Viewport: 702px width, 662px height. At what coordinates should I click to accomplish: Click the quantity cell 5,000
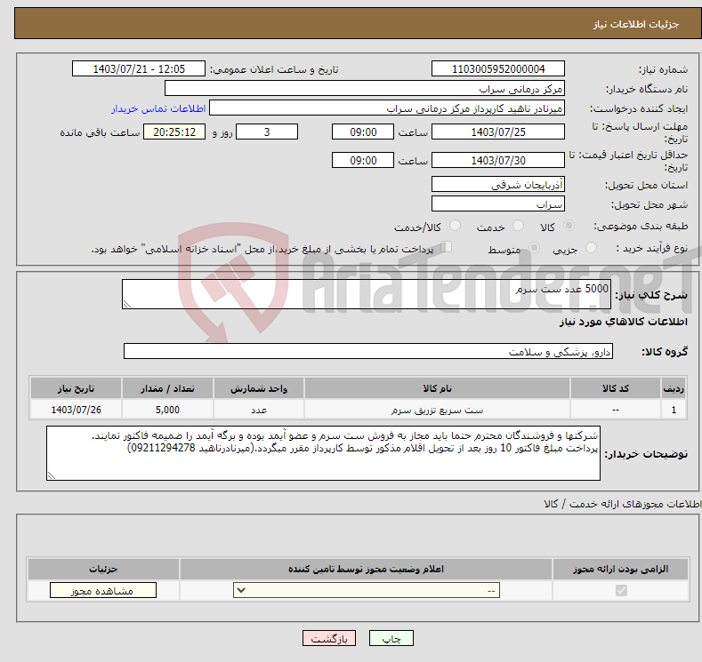coord(167,410)
